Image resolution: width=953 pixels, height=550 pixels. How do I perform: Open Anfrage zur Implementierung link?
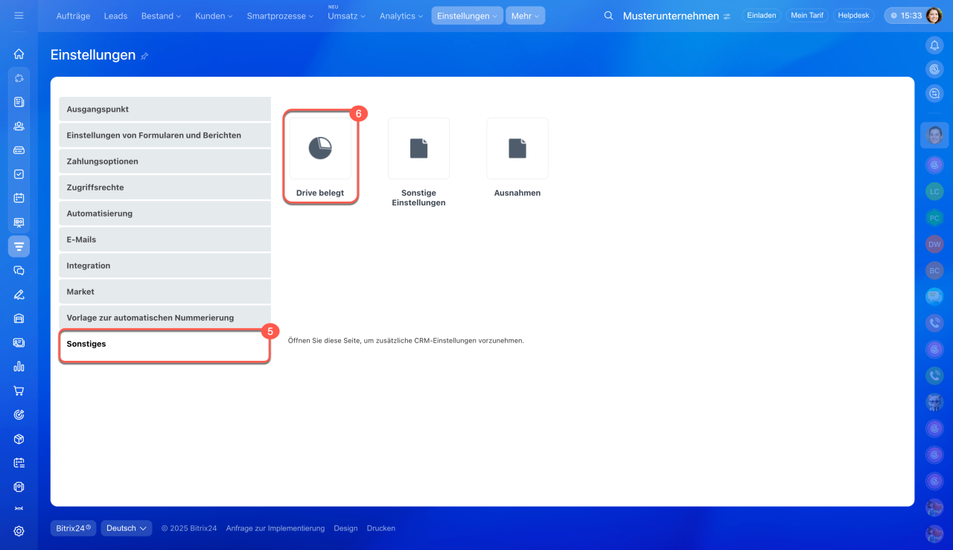275,528
